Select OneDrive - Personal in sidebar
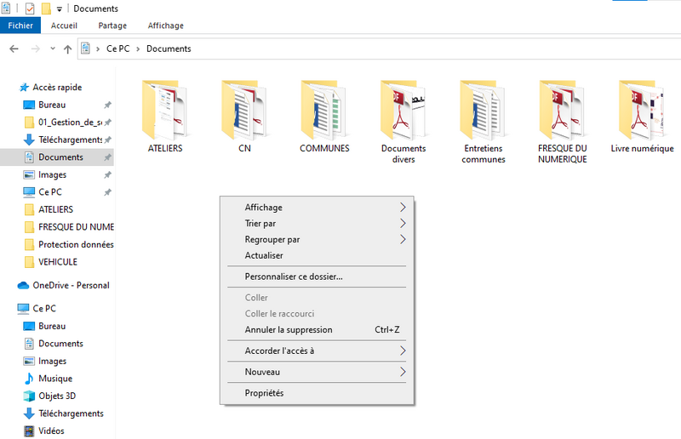The width and height of the screenshot is (681, 439). (71, 285)
